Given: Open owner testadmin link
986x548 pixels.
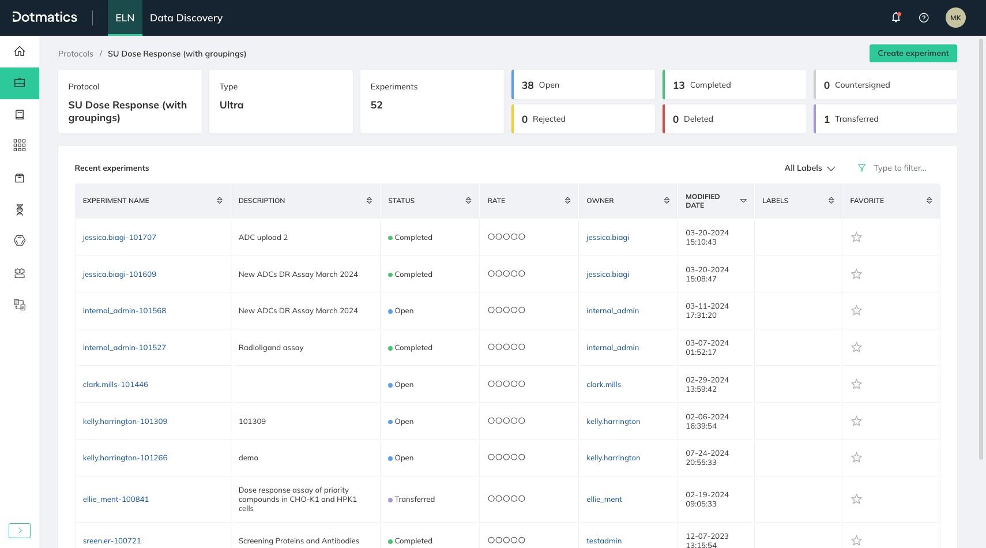Looking at the screenshot, I should coord(604,541).
